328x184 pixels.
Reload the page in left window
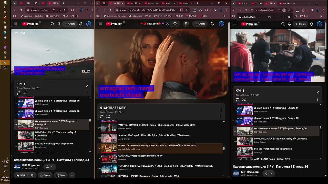coord(21,10)
